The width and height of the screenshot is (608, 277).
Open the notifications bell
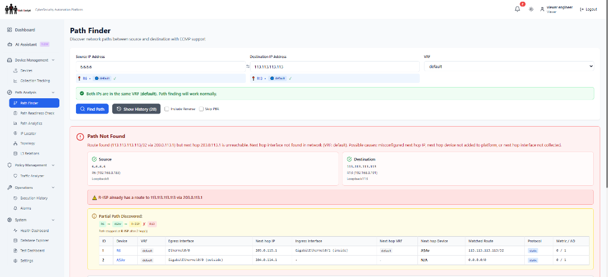pos(517,9)
